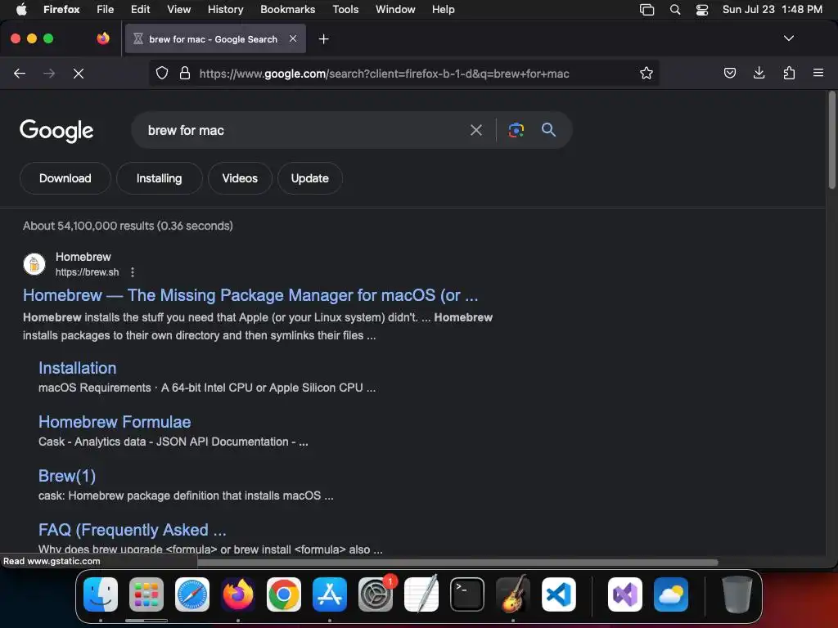
Task: Open the Window menu
Action: pyautogui.click(x=395, y=9)
